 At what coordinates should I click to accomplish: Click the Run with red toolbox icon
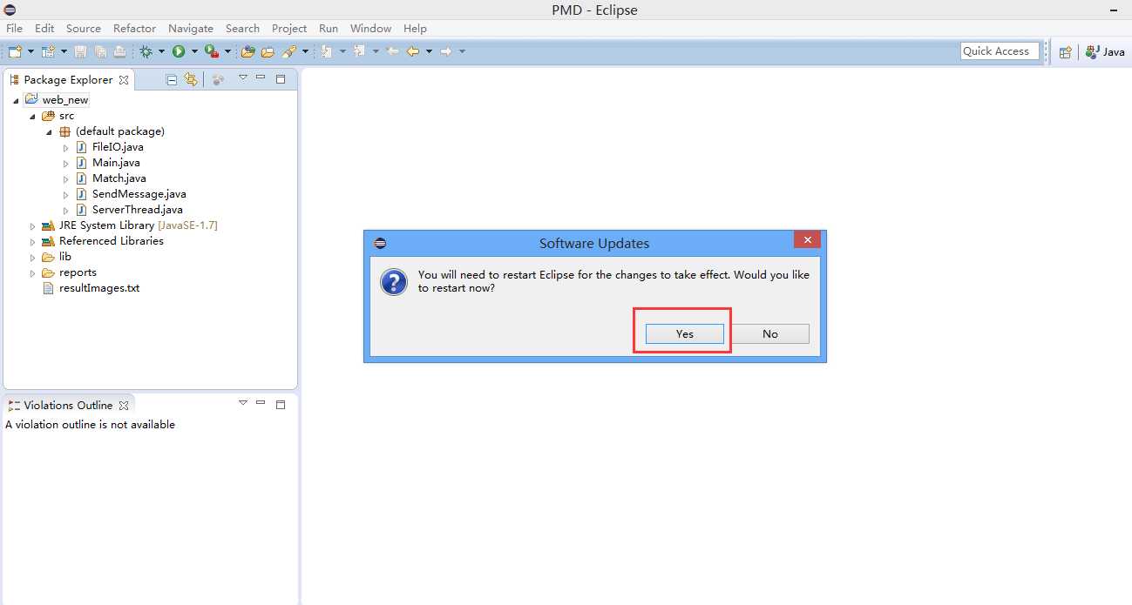pyautogui.click(x=212, y=51)
